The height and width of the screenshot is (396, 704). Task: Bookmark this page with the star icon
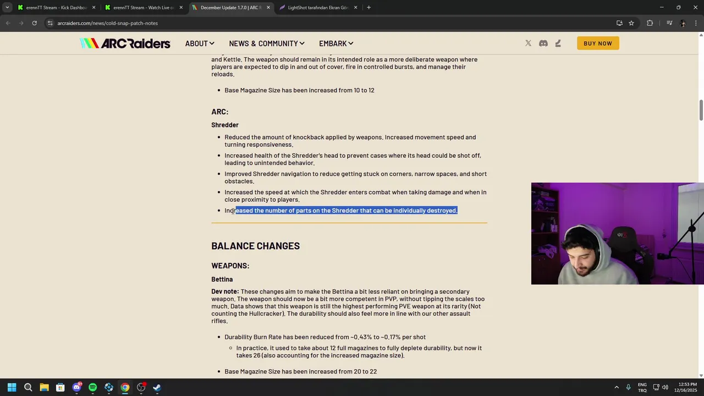click(x=631, y=23)
